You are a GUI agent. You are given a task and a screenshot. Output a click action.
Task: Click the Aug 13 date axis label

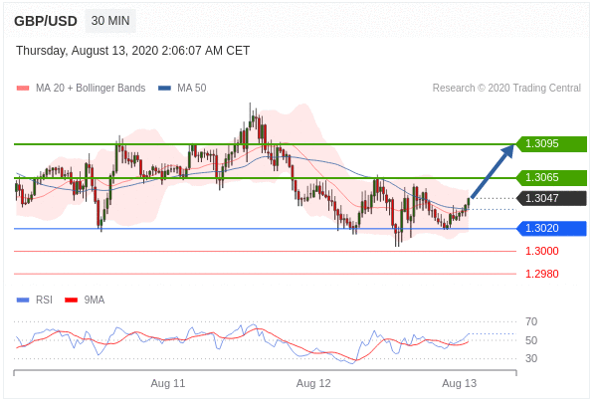pyautogui.click(x=459, y=383)
